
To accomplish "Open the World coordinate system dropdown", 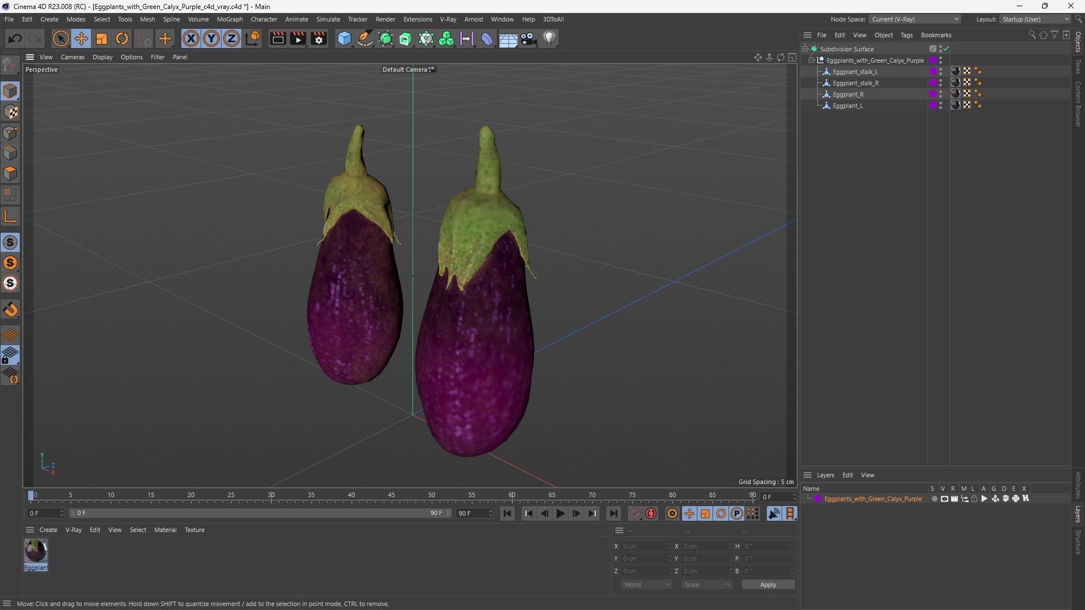I will coord(646,585).
